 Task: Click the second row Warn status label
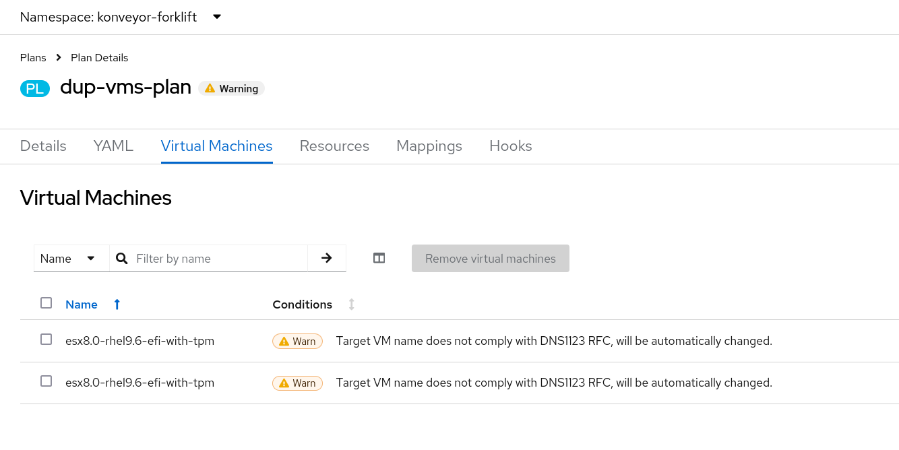[297, 383]
